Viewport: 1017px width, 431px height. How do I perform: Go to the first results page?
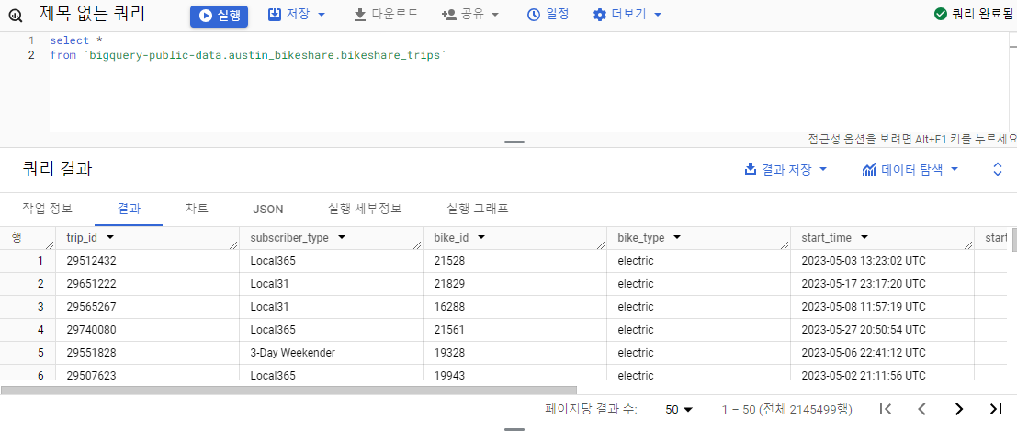(x=886, y=409)
